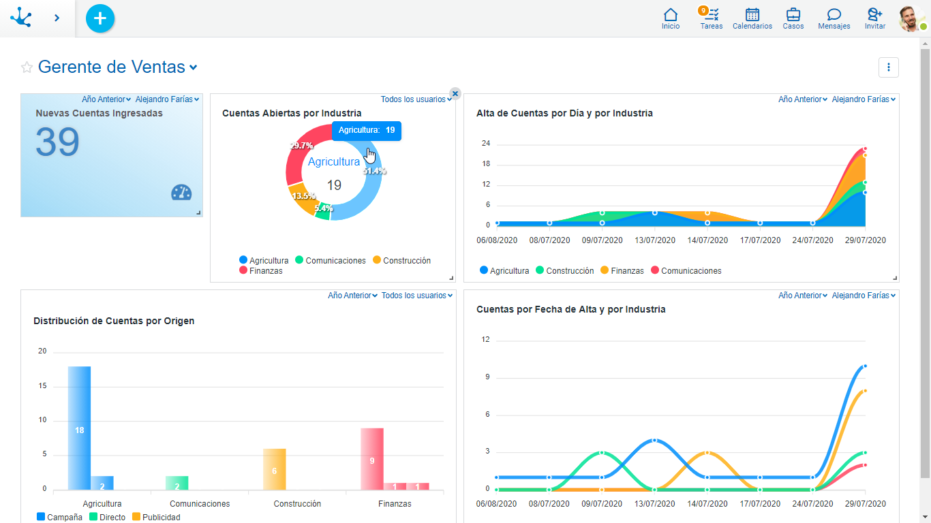Viewport: 931px width, 523px height.
Task: Click the number 39 in Nuevas Cuentas widget
Action: click(57, 142)
